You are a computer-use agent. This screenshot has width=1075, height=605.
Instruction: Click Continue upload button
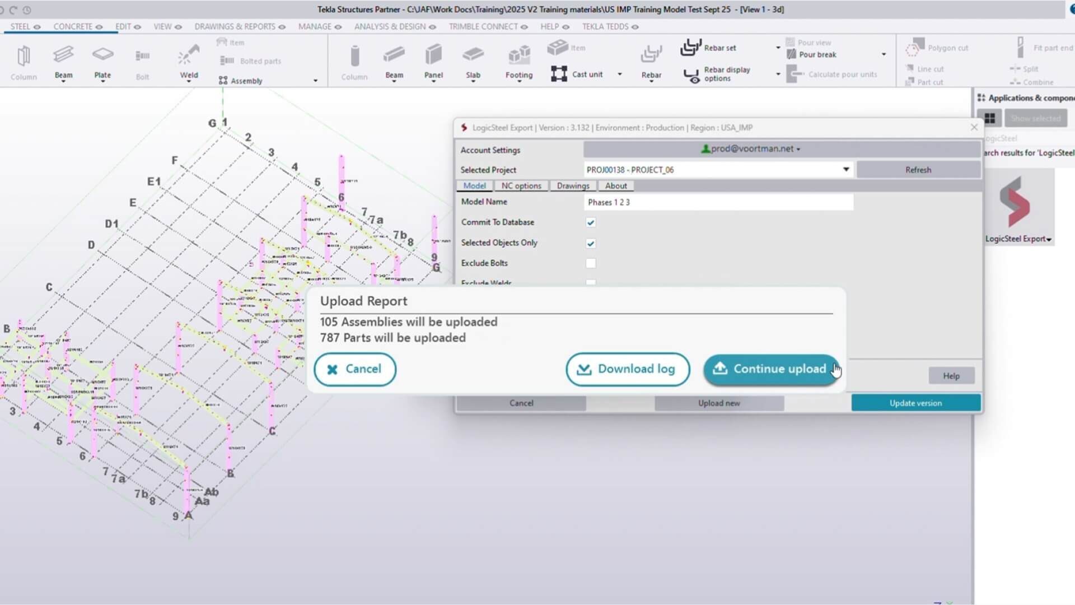pyautogui.click(x=772, y=369)
